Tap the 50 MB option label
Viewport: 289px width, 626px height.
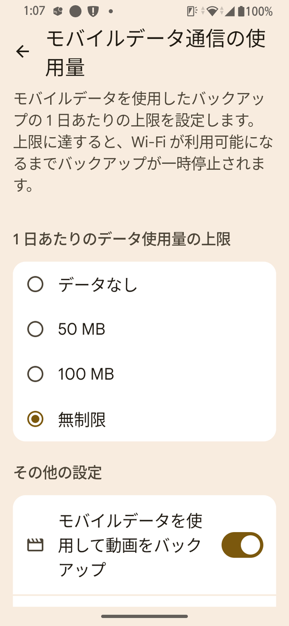click(82, 329)
